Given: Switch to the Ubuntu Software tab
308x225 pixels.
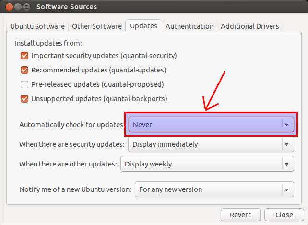Looking at the screenshot, I should [x=38, y=26].
